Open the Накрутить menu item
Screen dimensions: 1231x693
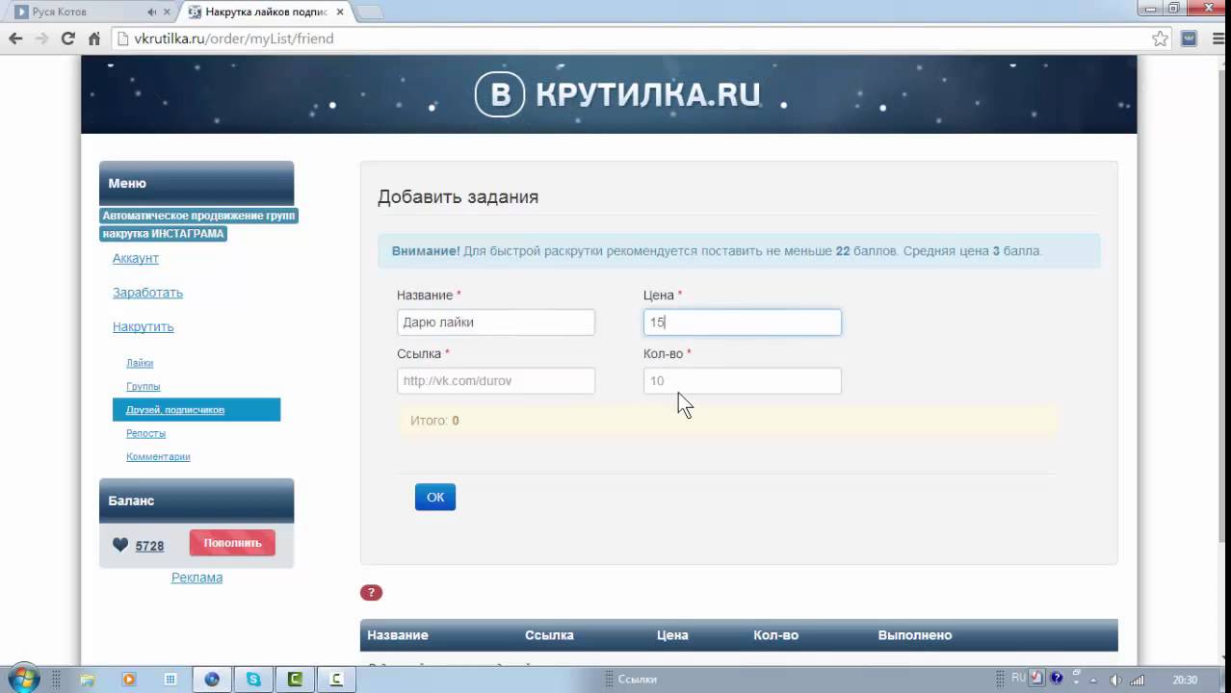tap(144, 326)
